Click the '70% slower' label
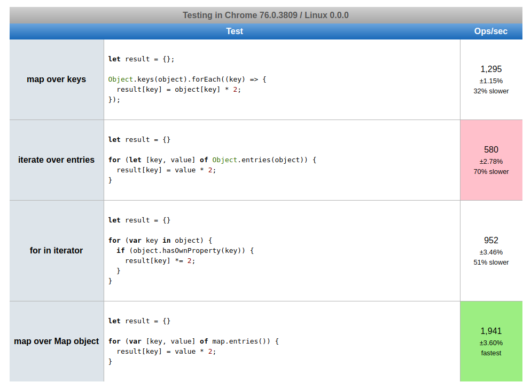The image size is (531, 390). pyautogui.click(x=491, y=171)
